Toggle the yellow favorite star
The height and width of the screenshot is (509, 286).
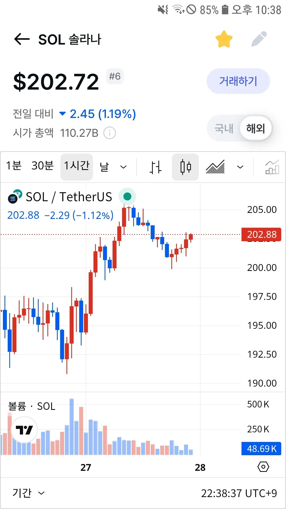click(x=224, y=39)
